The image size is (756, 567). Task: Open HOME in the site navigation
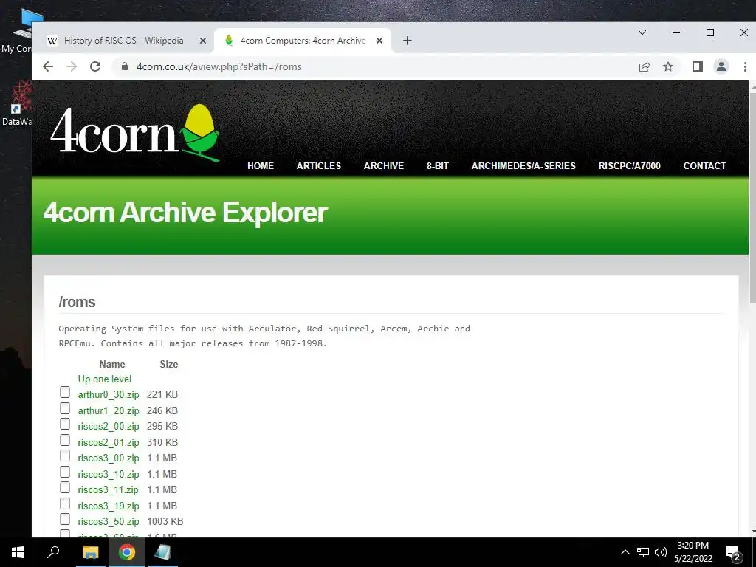click(x=261, y=166)
